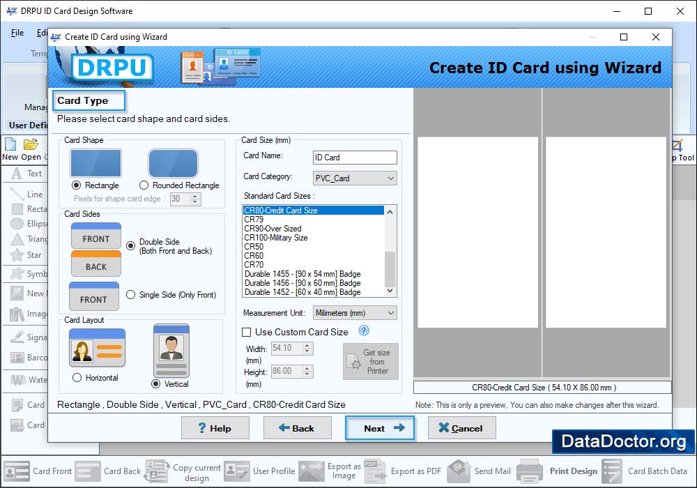Click Next to continue the wizard
Viewport: 697px width, 488px height.
click(x=380, y=428)
